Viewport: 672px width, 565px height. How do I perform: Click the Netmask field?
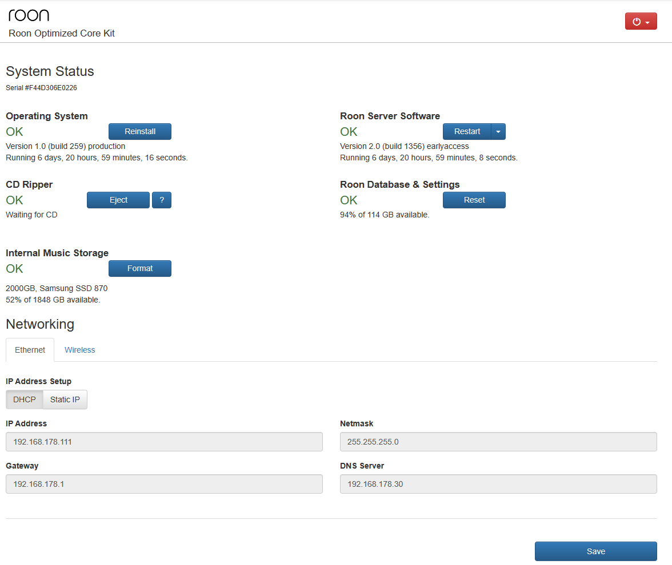coord(498,442)
